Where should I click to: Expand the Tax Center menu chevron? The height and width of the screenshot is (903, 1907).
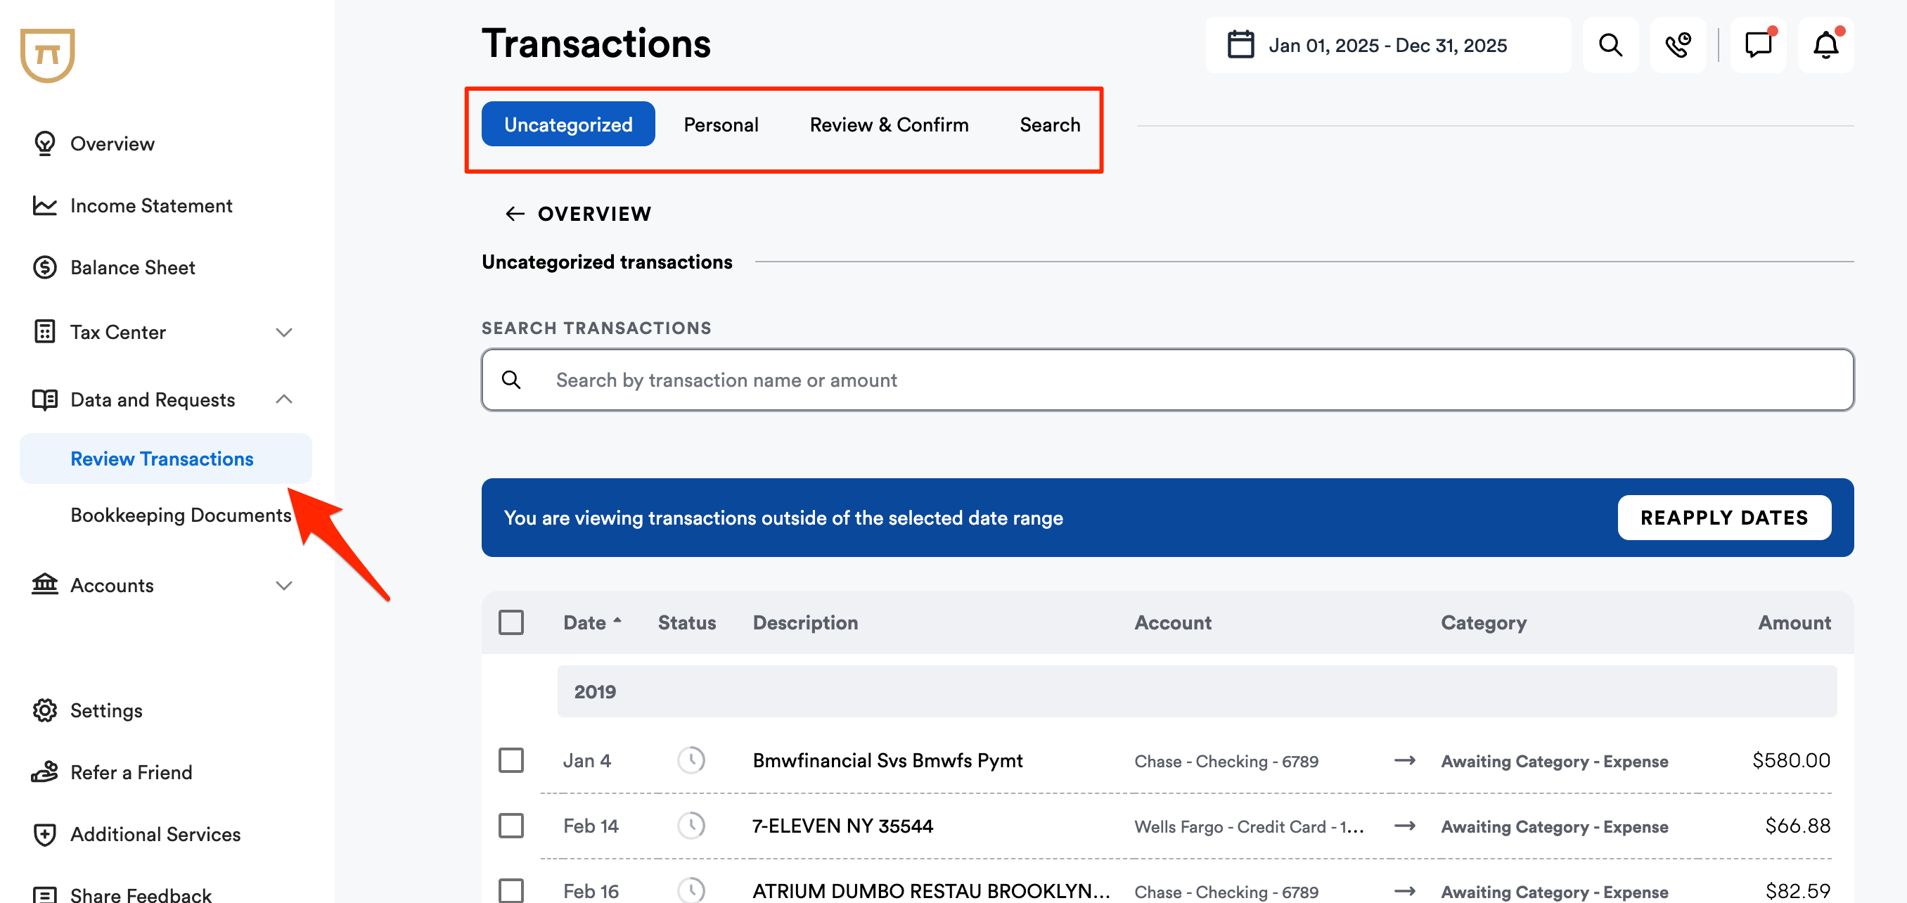tap(283, 333)
